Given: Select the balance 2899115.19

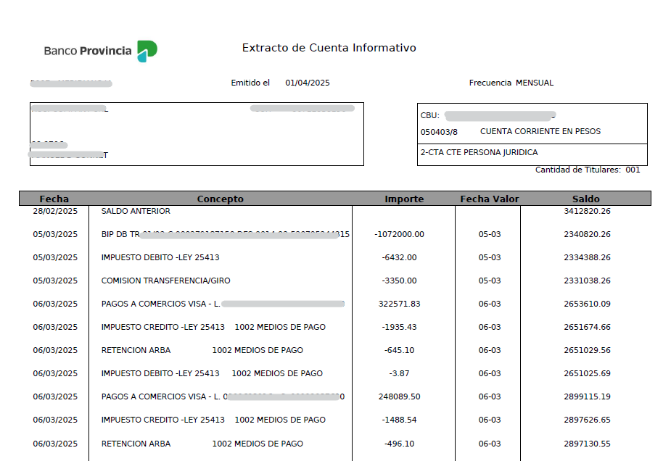Looking at the screenshot, I should click(x=587, y=396).
